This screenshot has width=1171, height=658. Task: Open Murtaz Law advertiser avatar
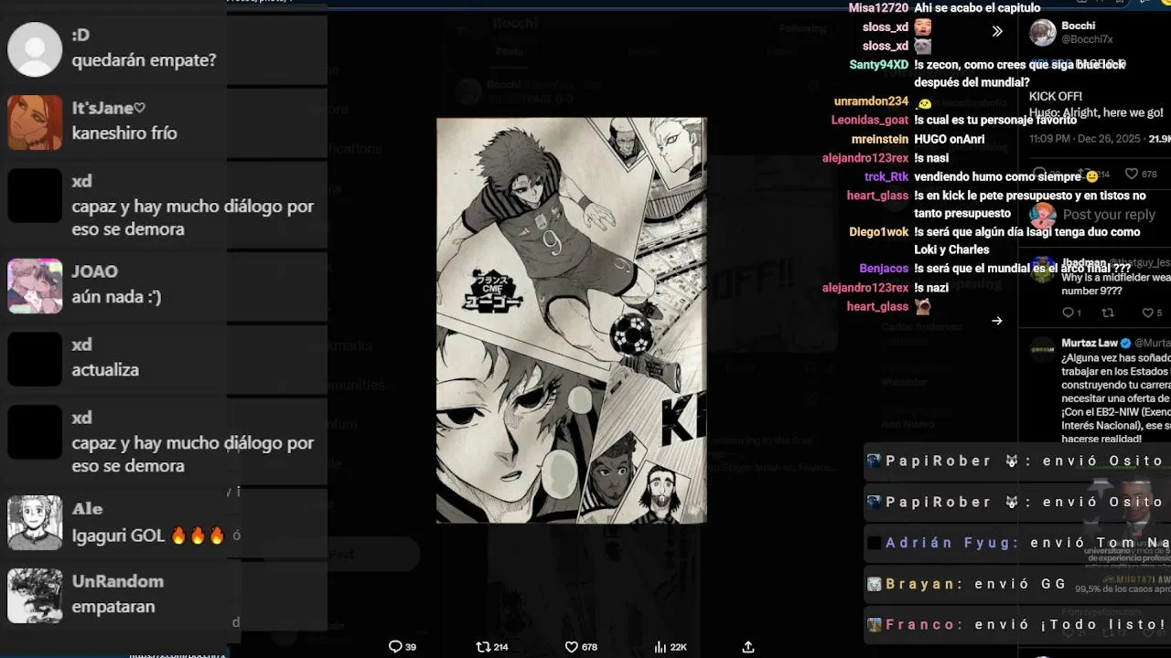tap(1043, 349)
